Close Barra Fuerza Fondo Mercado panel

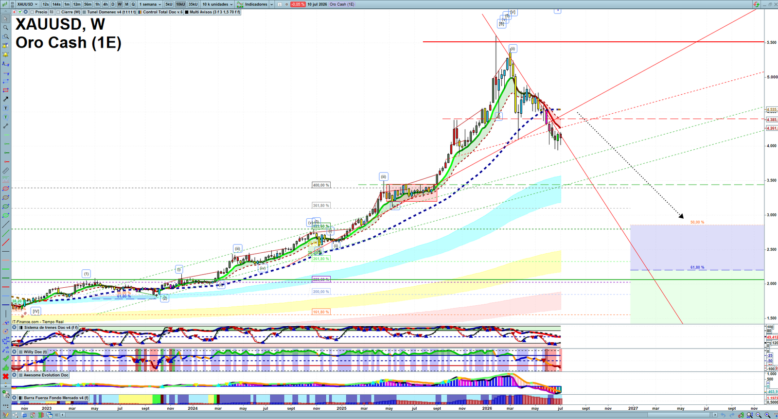point(15,398)
